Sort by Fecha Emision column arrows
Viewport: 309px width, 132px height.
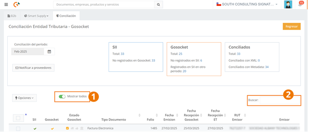pos(177,115)
